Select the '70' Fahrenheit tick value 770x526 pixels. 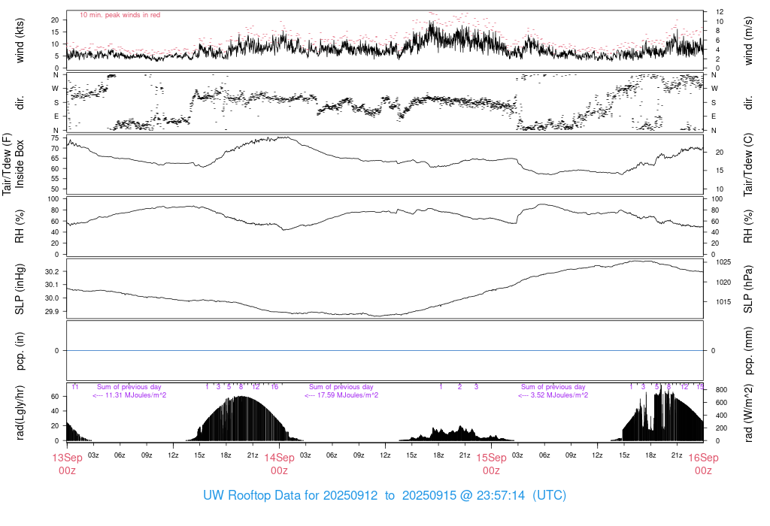click(x=55, y=148)
